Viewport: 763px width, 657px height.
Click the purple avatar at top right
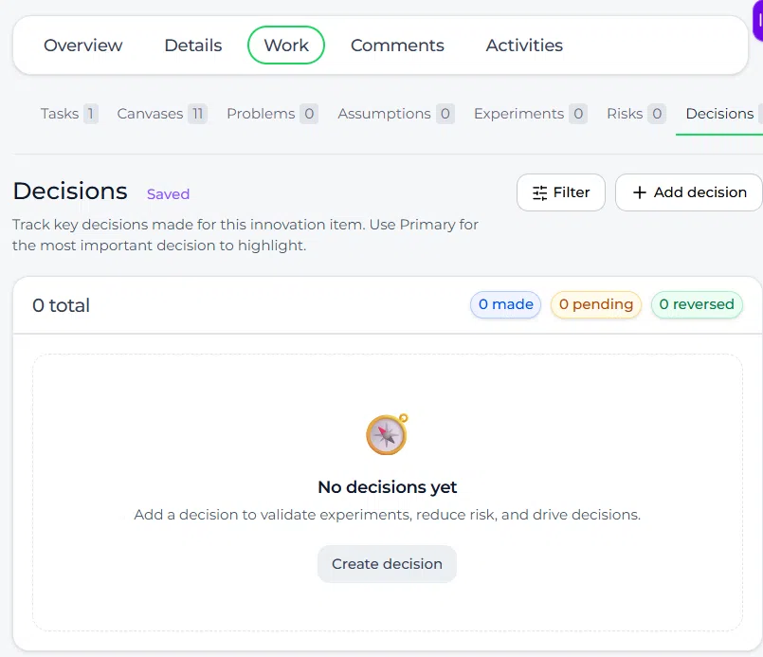758,22
